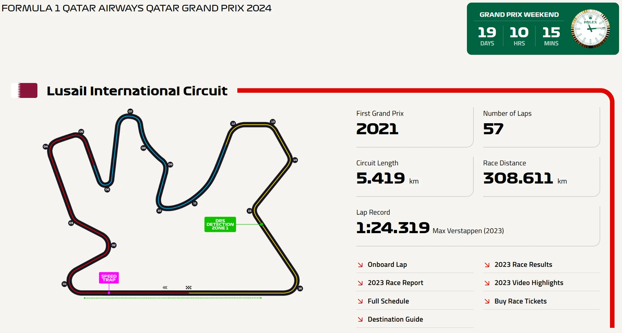The width and height of the screenshot is (622, 333).
Task: View the 2023 Race Results link
Action: (x=523, y=265)
